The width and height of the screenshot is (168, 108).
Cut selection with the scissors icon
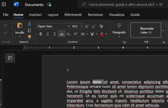tap(29, 24)
